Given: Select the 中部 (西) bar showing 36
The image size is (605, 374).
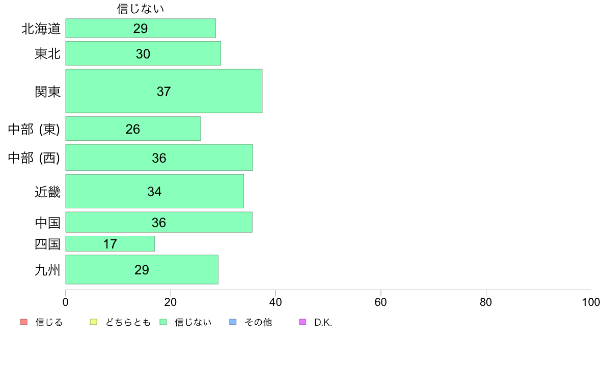Looking at the screenshot, I should pyautogui.click(x=159, y=158).
